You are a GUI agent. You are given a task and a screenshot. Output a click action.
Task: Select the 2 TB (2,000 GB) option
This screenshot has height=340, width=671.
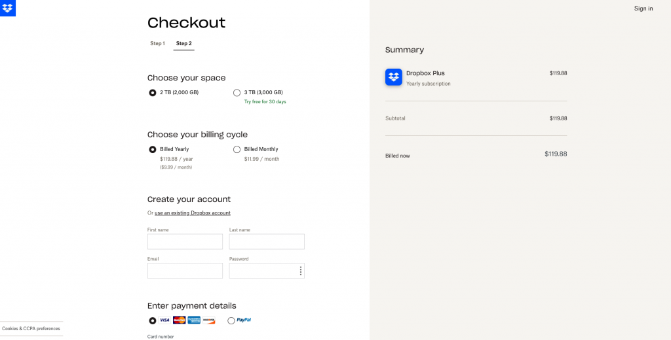coord(153,93)
